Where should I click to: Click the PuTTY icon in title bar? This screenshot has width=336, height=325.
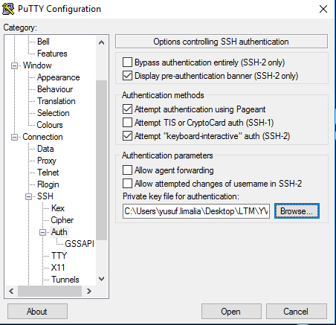coord(8,9)
